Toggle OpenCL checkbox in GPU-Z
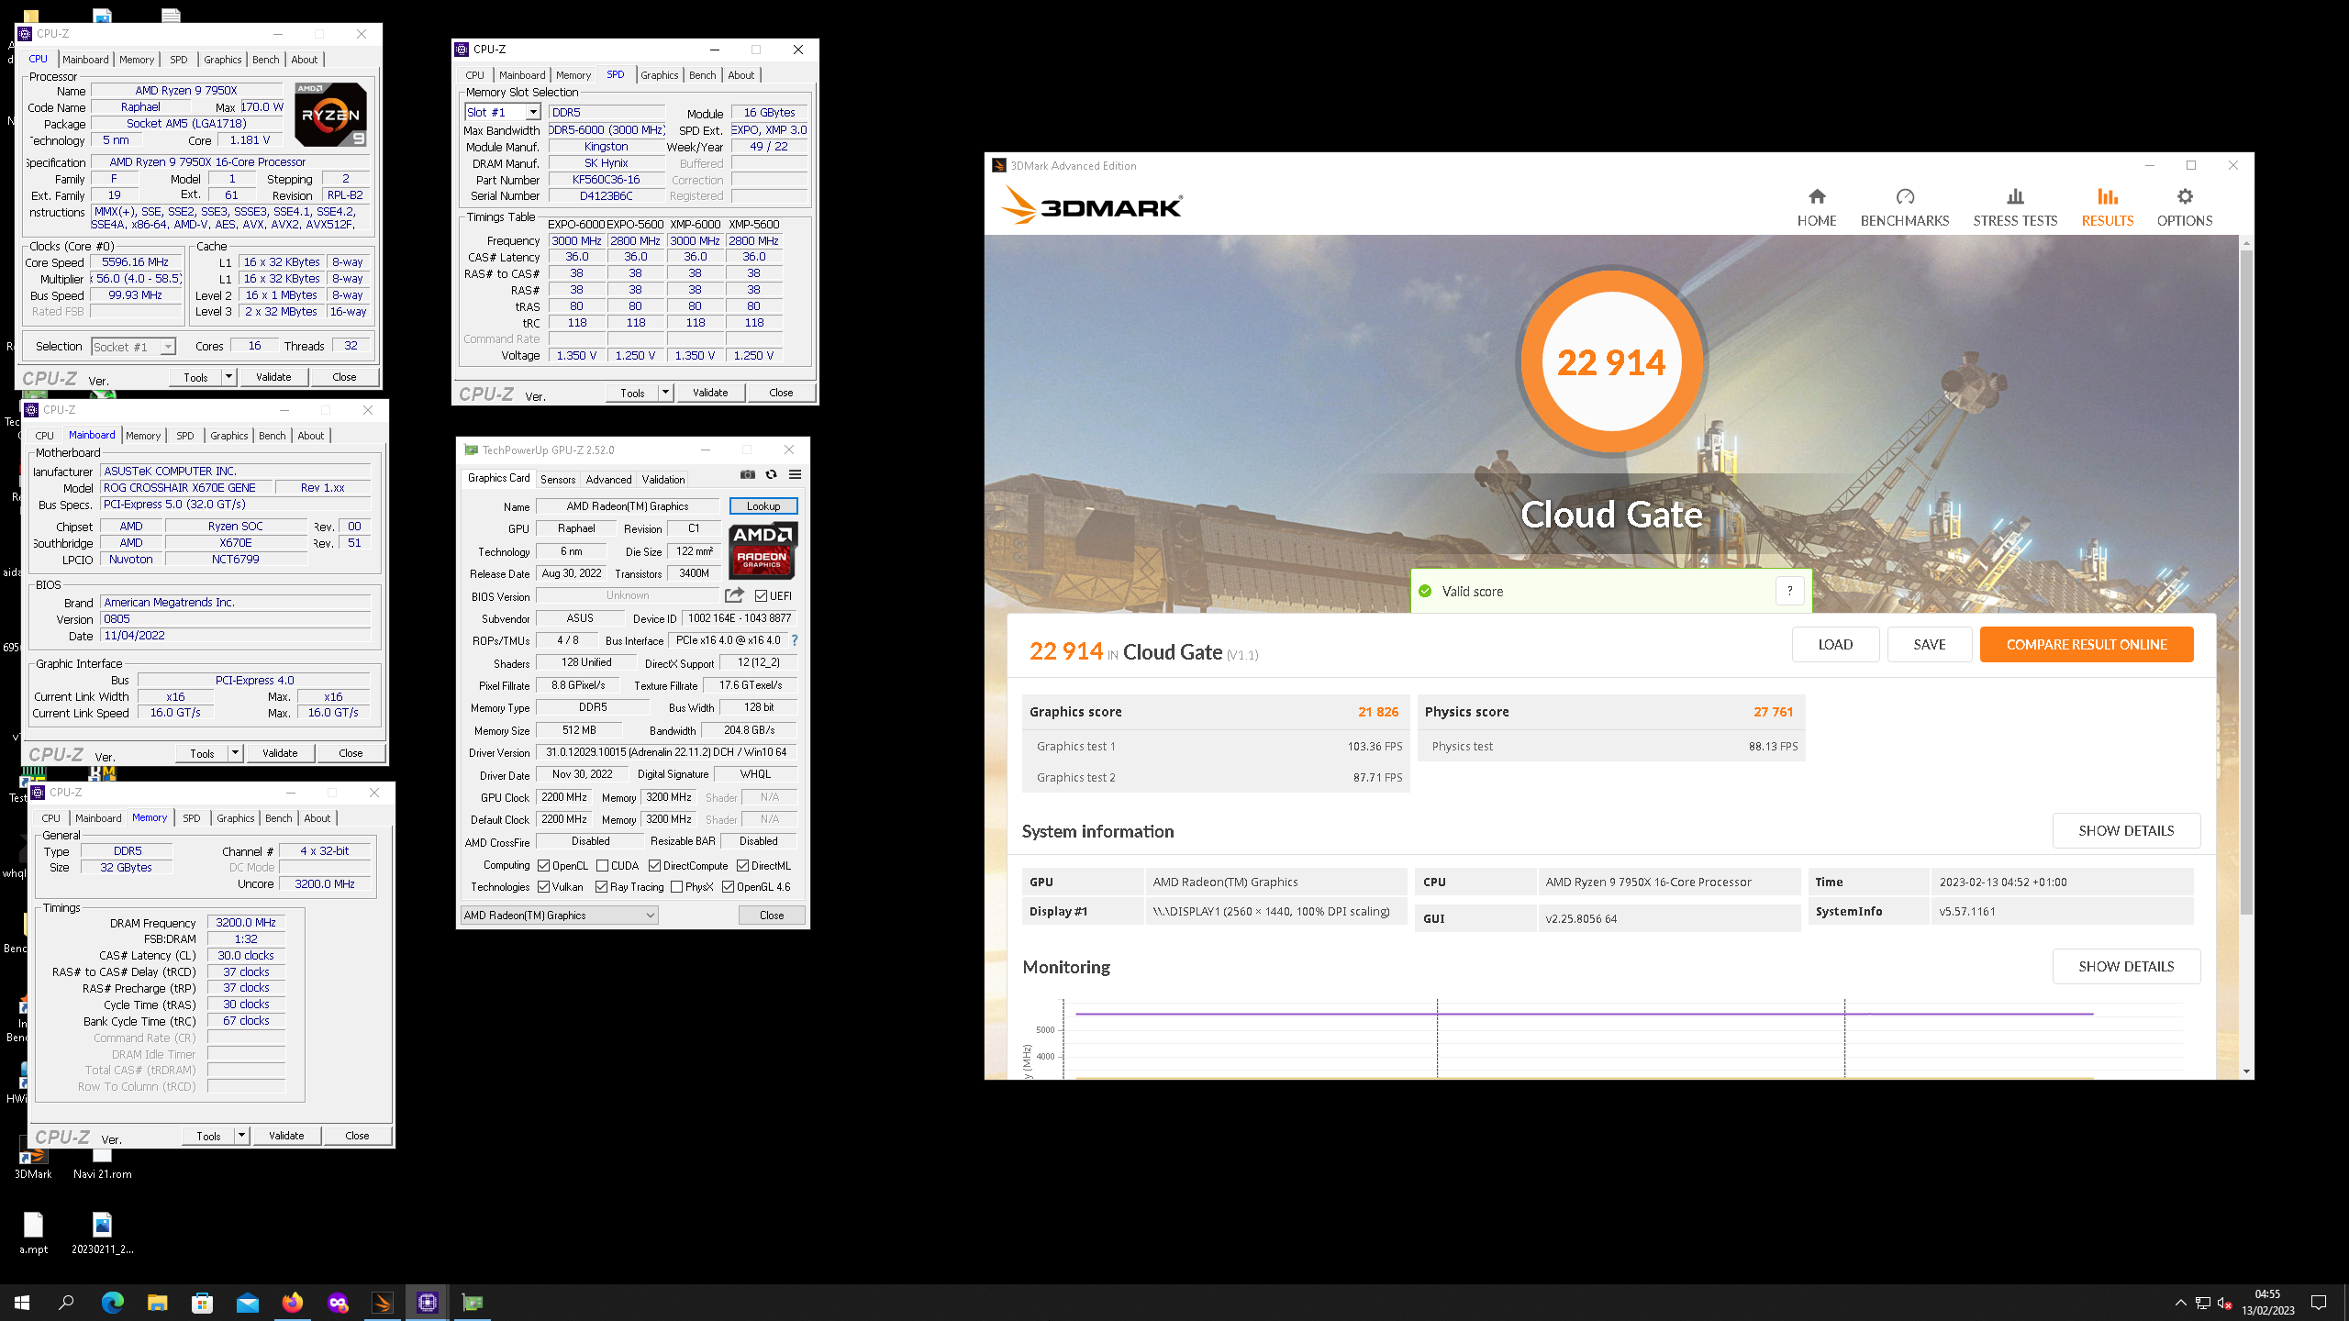This screenshot has height=1321, width=2349. pyautogui.click(x=543, y=865)
